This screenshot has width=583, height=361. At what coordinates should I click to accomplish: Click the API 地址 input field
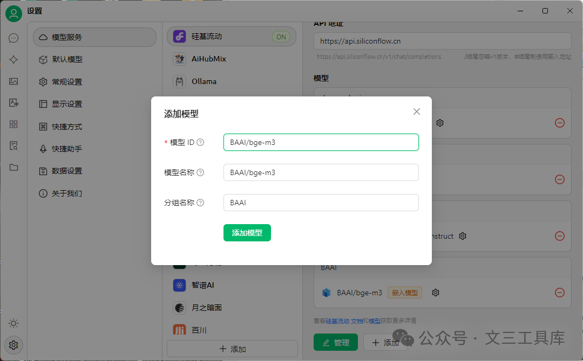click(443, 41)
